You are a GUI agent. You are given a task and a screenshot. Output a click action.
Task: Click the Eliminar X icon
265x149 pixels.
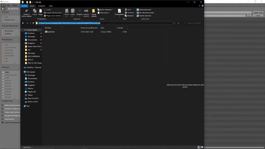click(79, 11)
